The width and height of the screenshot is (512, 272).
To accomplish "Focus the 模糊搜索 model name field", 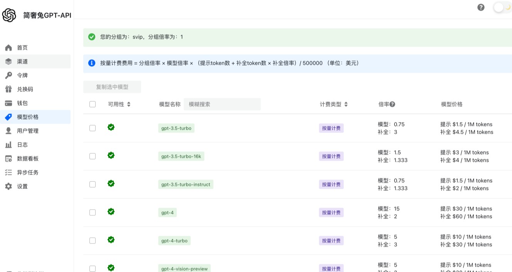I will [222, 104].
